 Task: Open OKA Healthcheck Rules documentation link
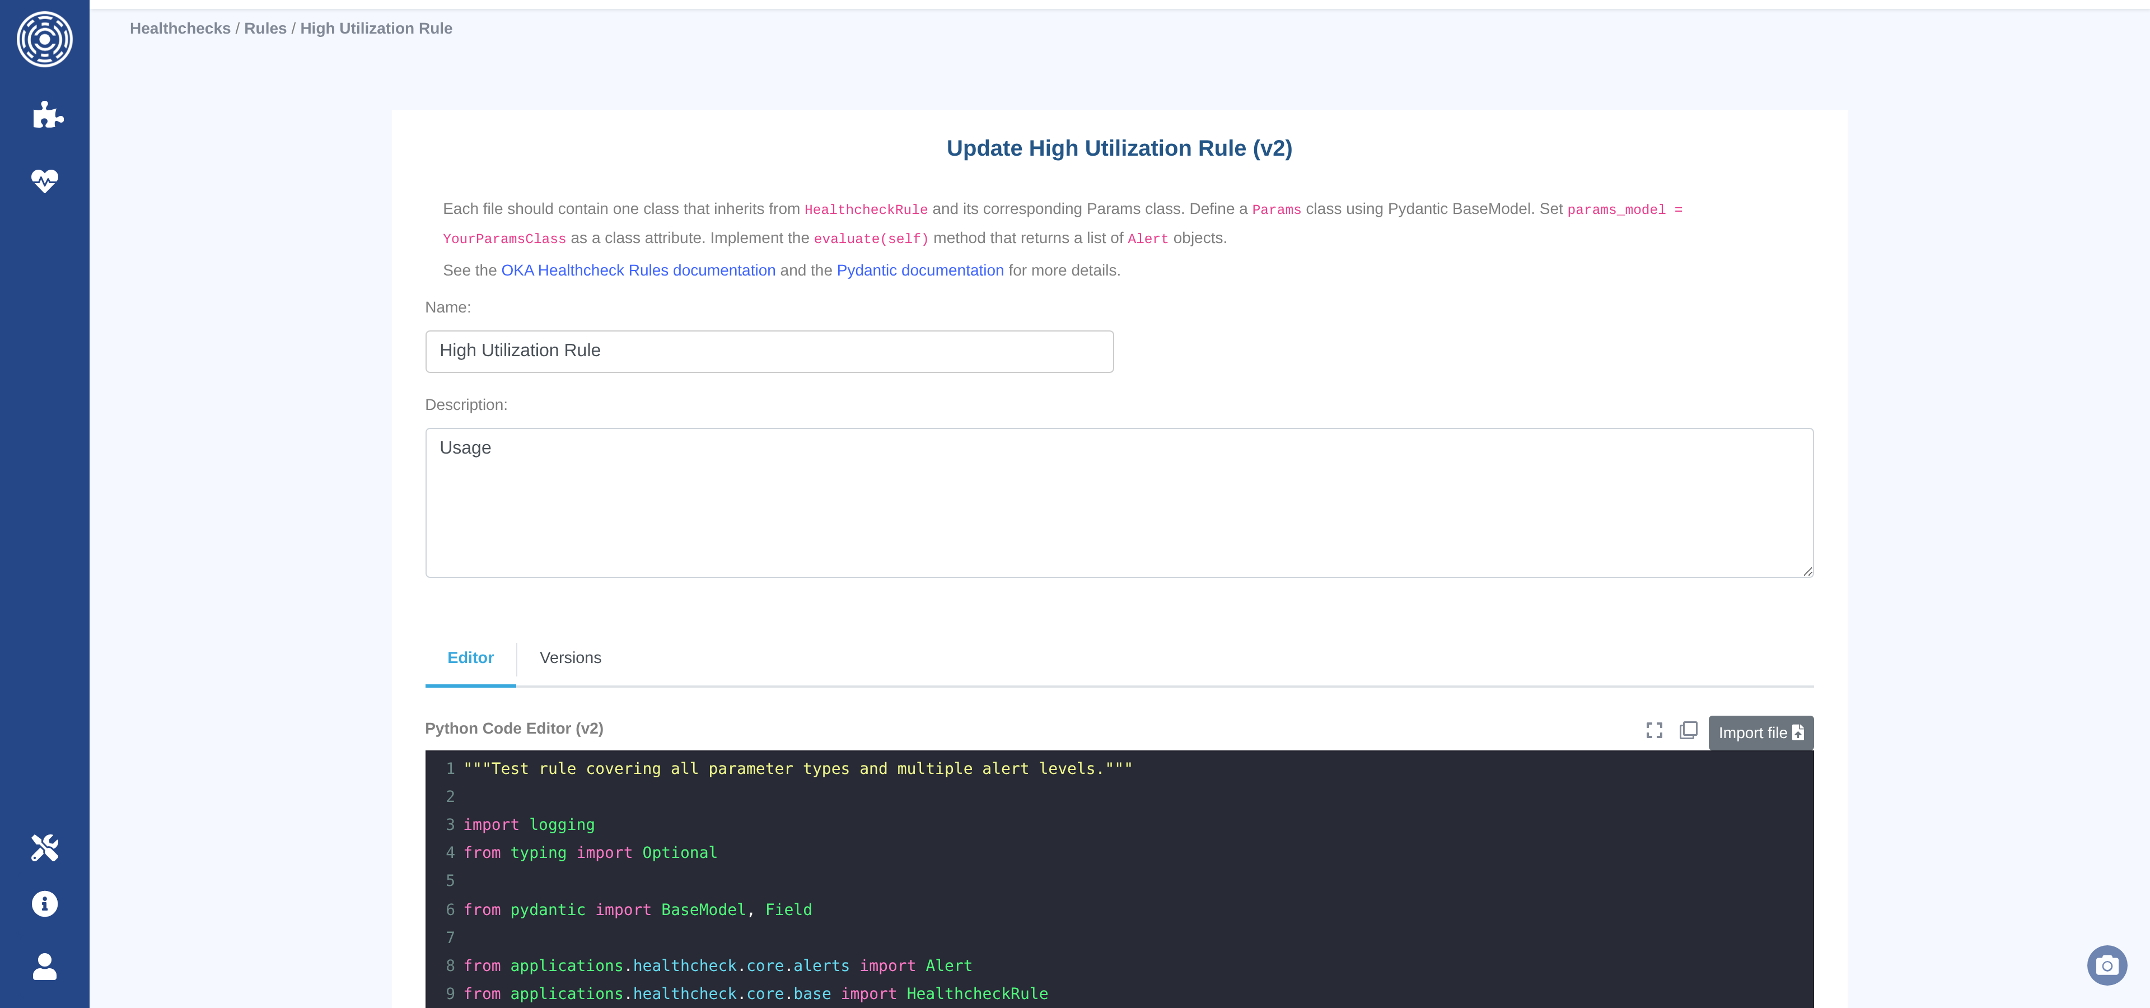[638, 270]
